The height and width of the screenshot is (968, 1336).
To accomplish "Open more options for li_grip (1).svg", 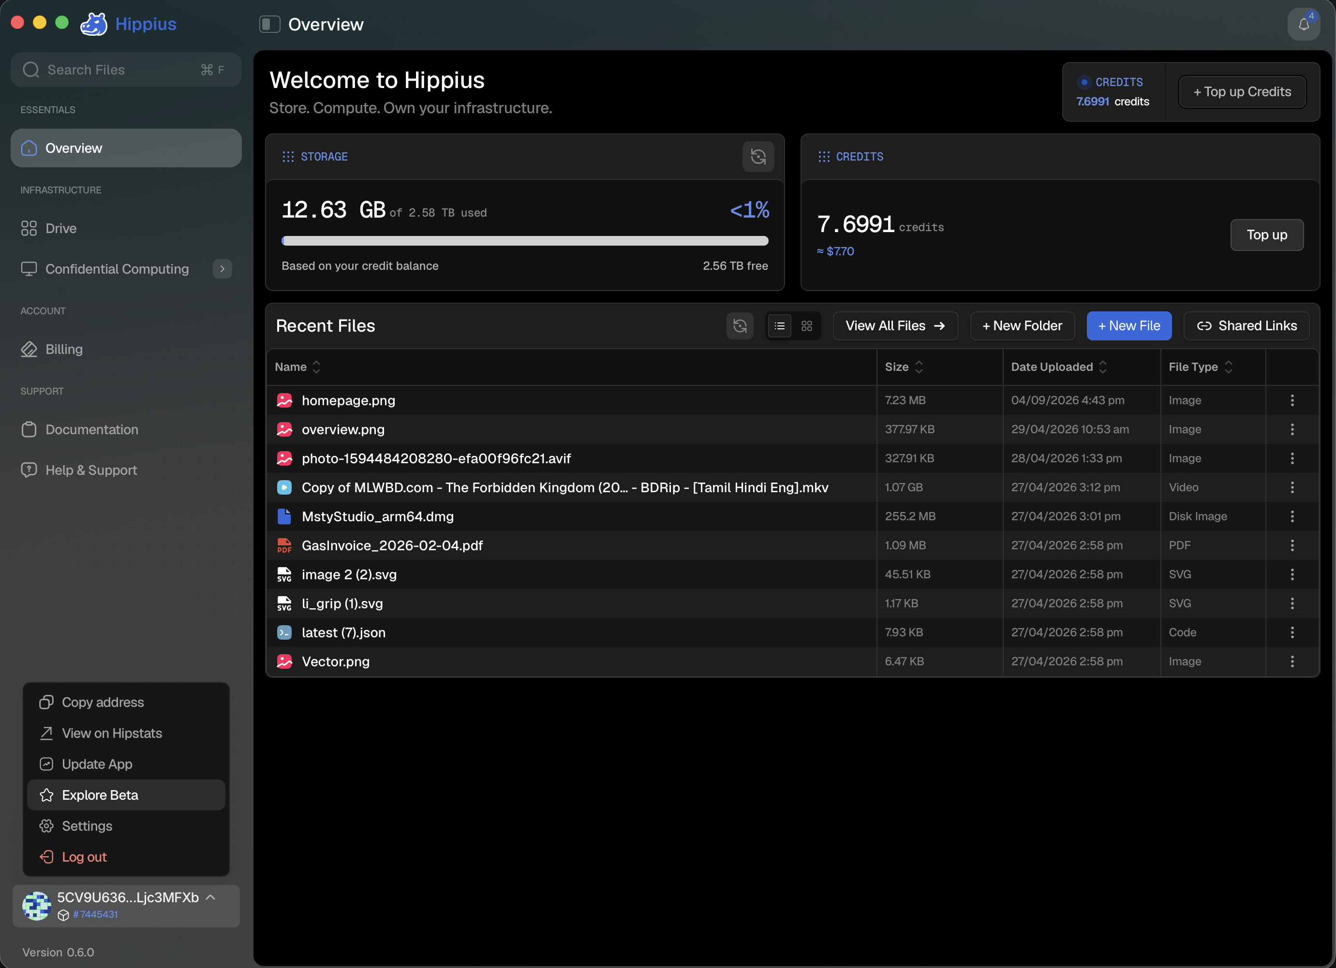I will point(1292,603).
